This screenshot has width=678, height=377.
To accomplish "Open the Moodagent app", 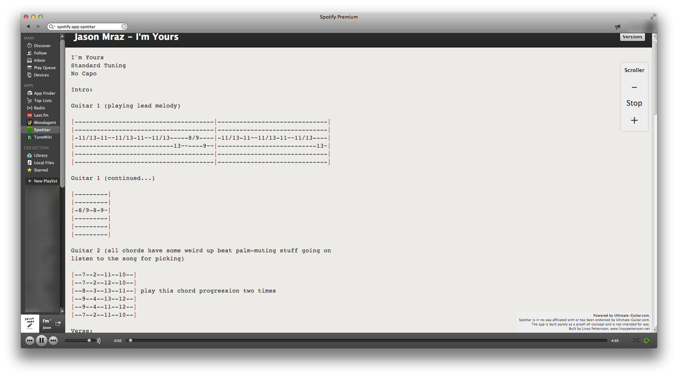I will pos(44,122).
